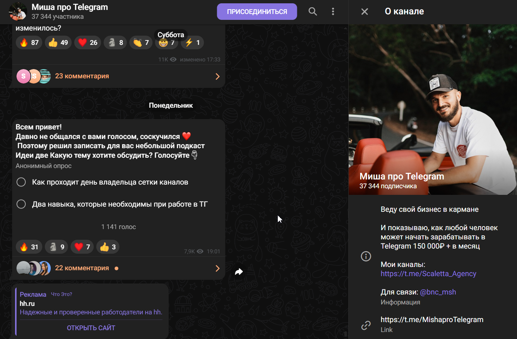The width and height of the screenshot is (517, 339).
Task: Close the channel info panel
Action: [365, 11]
